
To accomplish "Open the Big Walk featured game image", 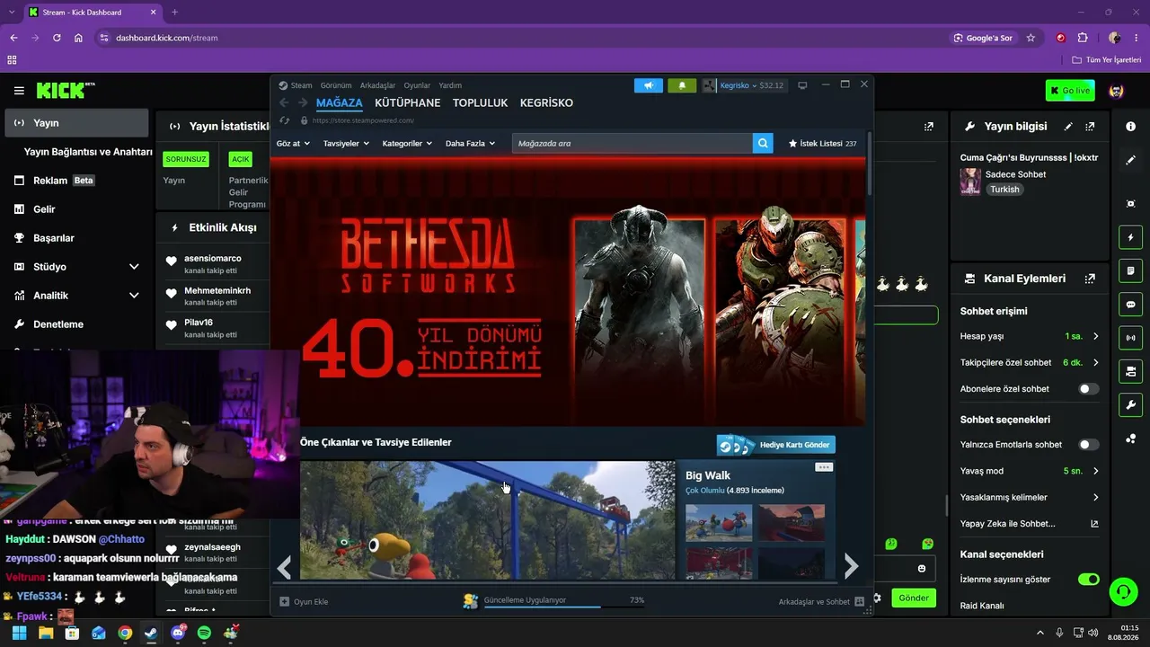I will [x=488, y=520].
